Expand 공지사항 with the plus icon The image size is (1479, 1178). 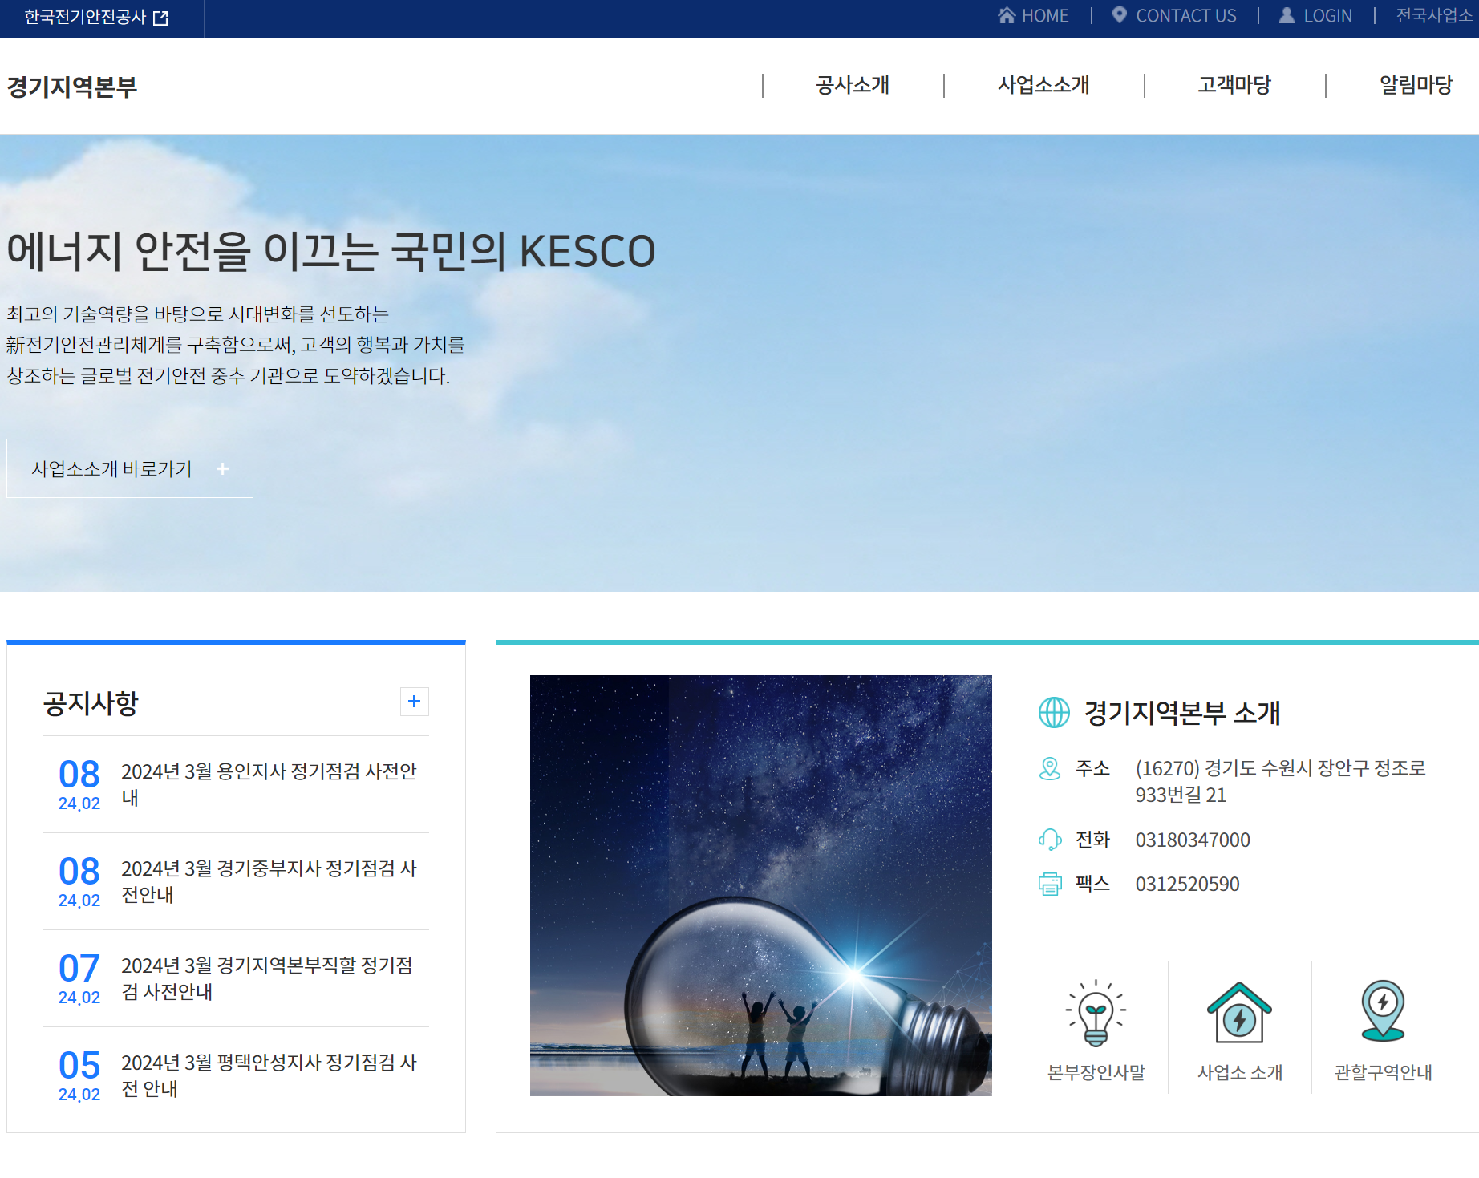tap(415, 702)
